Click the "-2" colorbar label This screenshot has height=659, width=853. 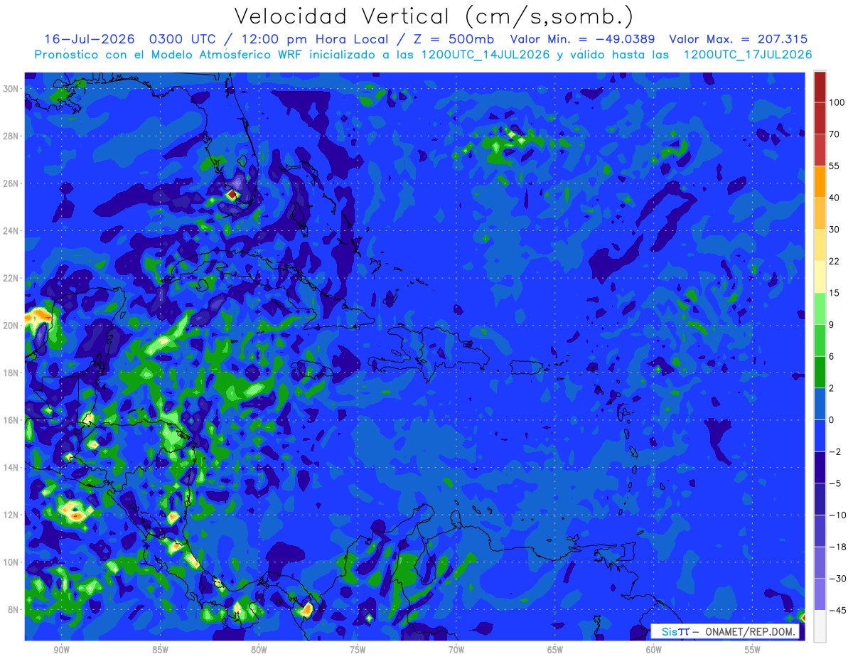point(835,452)
